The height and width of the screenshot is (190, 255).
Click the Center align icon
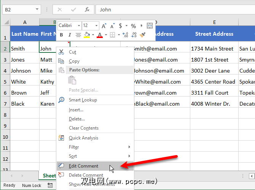coord(78,35)
